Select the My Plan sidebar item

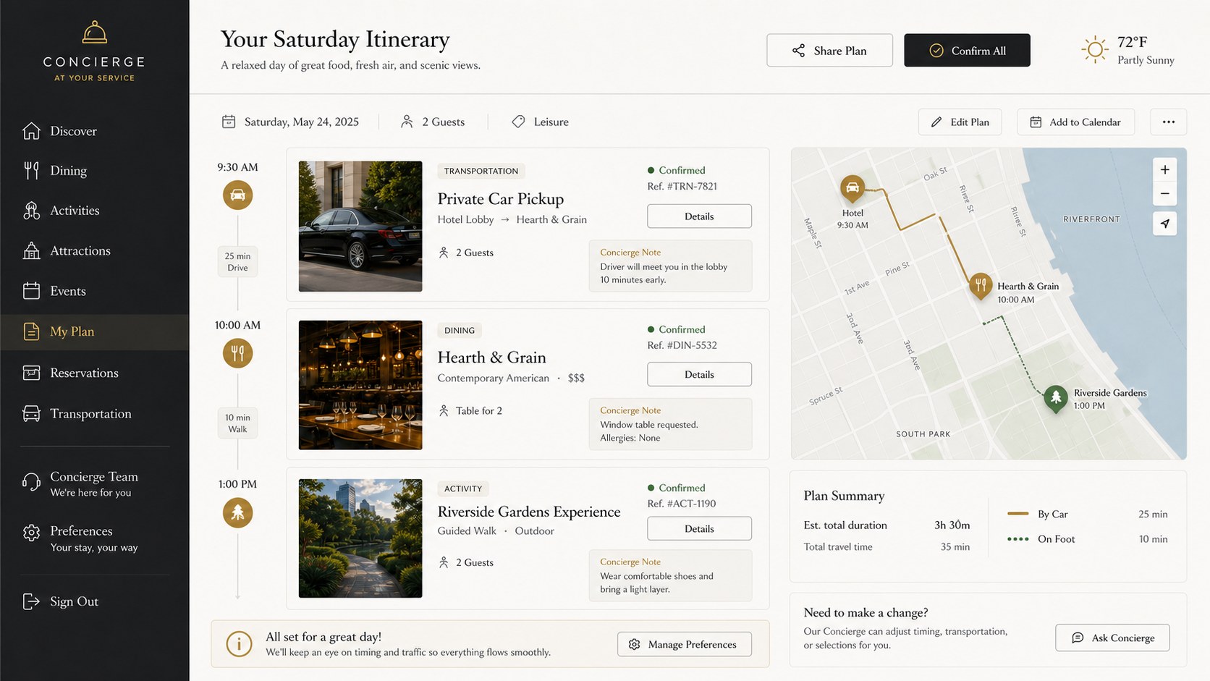pyautogui.click(x=94, y=332)
